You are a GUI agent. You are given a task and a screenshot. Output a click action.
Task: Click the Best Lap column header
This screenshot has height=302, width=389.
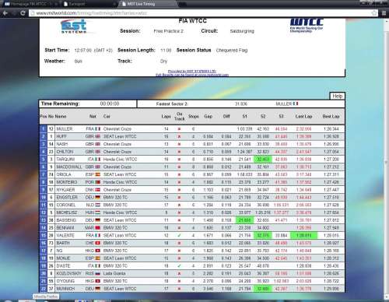[x=331, y=117]
